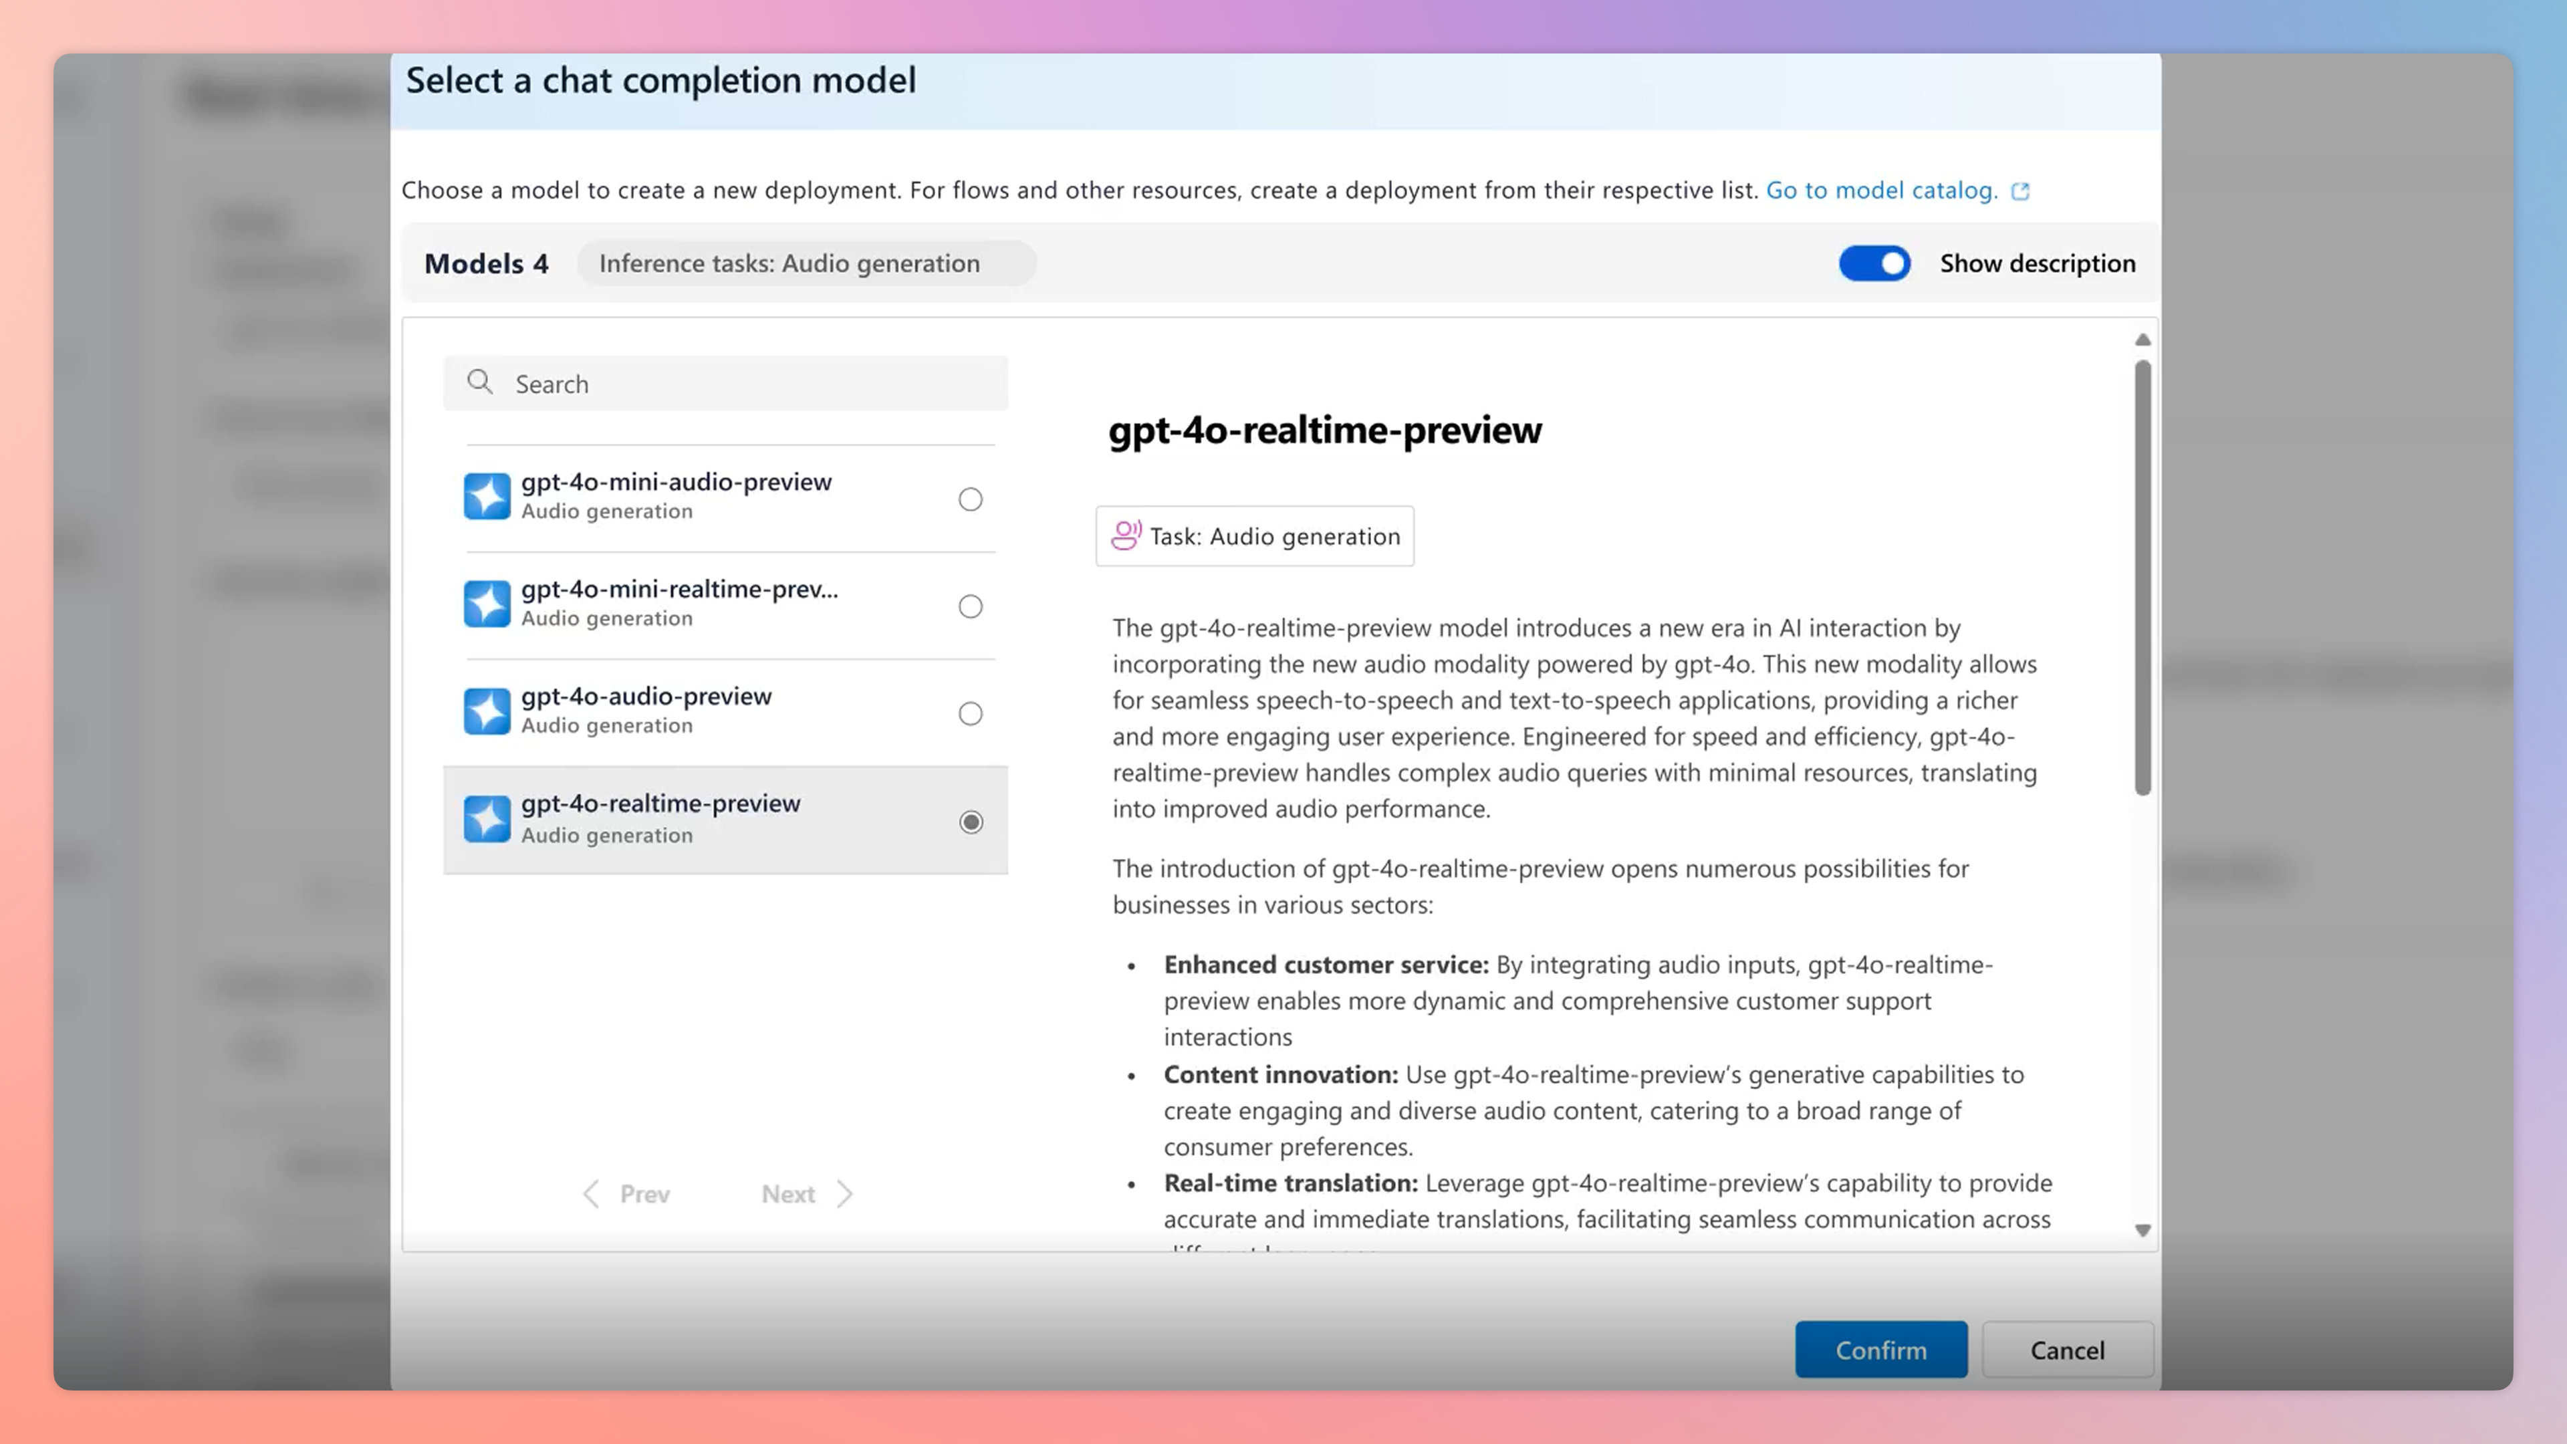2567x1444 pixels.
Task: Click the gpt-4o-mini-realtime-preview model icon
Action: click(x=486, y=604)
